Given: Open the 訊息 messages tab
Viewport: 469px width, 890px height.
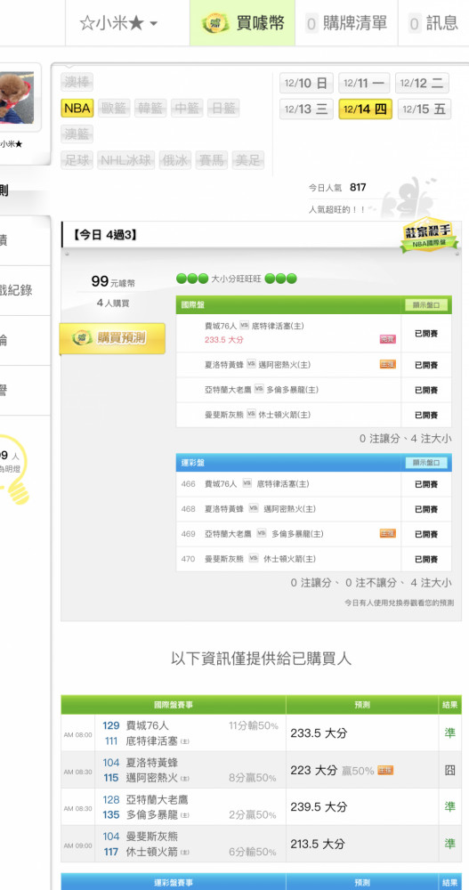Looking at the screenshot, I should click(433, 23).
